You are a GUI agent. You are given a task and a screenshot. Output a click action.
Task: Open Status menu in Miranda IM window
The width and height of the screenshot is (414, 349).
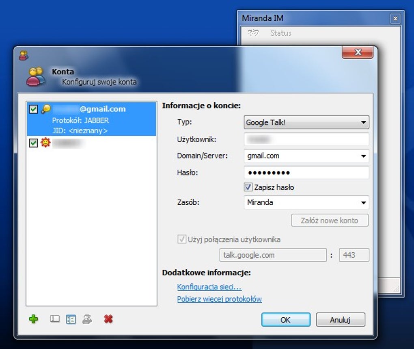point(280,33)
